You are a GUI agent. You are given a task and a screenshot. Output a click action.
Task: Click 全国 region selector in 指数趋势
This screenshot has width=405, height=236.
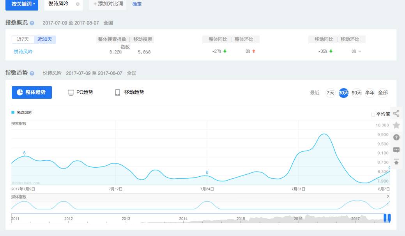[x=131, y=73]
